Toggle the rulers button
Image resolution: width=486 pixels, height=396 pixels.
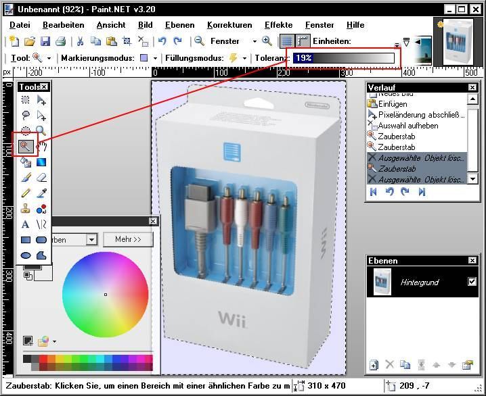tap(303, 41)
